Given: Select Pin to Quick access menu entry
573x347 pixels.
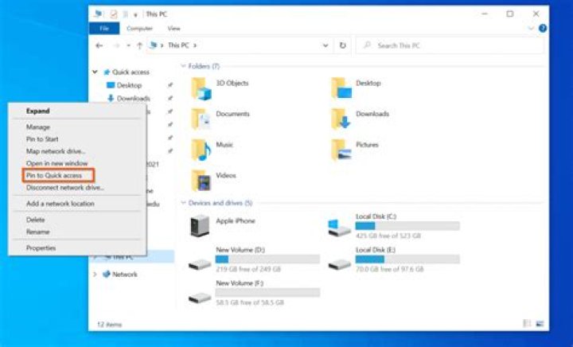Looking at the screenshot, I should tap(54, 175).
